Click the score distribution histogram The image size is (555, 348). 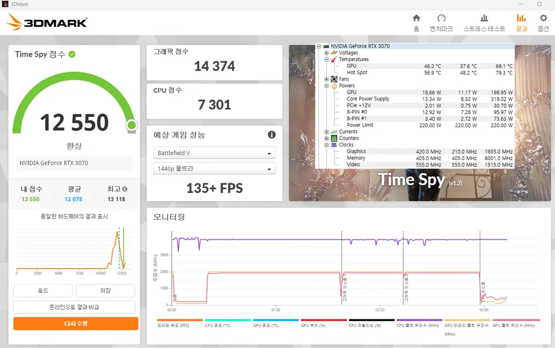[x=74, y=251]
